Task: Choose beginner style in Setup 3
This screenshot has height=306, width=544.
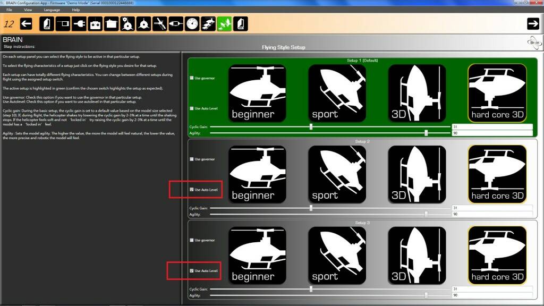Action: coord(257,256)
